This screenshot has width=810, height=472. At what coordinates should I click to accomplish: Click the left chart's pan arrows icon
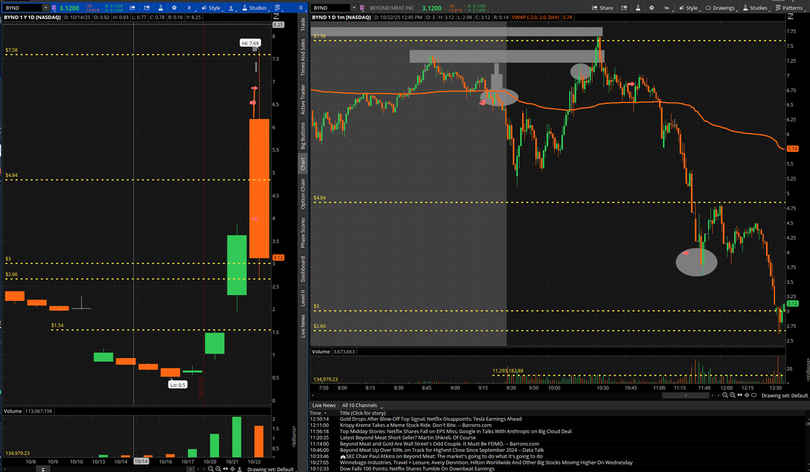coord(225,469)
